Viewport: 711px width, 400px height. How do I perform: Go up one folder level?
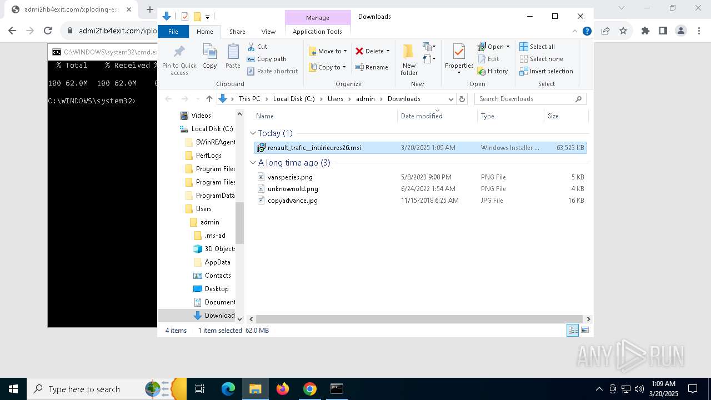click(x=209, y=99)
